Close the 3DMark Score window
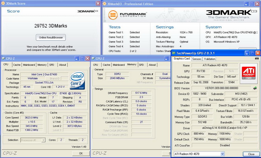 click(x=98, y=3)
